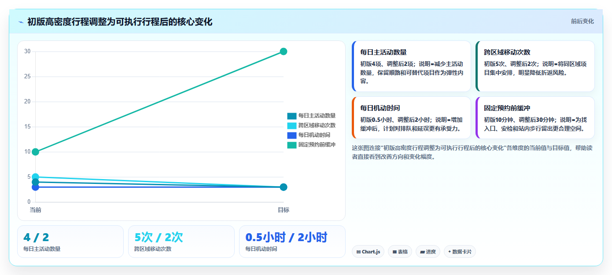This screenshot has width=612, height=275.
Task: Click the Chart.js tag chip
Action: [368, 252]
